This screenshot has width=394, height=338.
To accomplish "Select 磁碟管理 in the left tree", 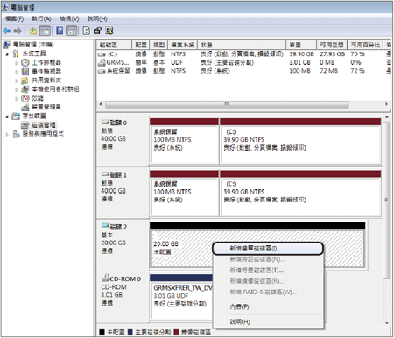I will click(44, 125).
